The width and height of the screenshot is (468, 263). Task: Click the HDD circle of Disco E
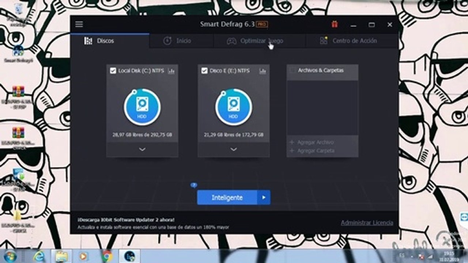233,107
